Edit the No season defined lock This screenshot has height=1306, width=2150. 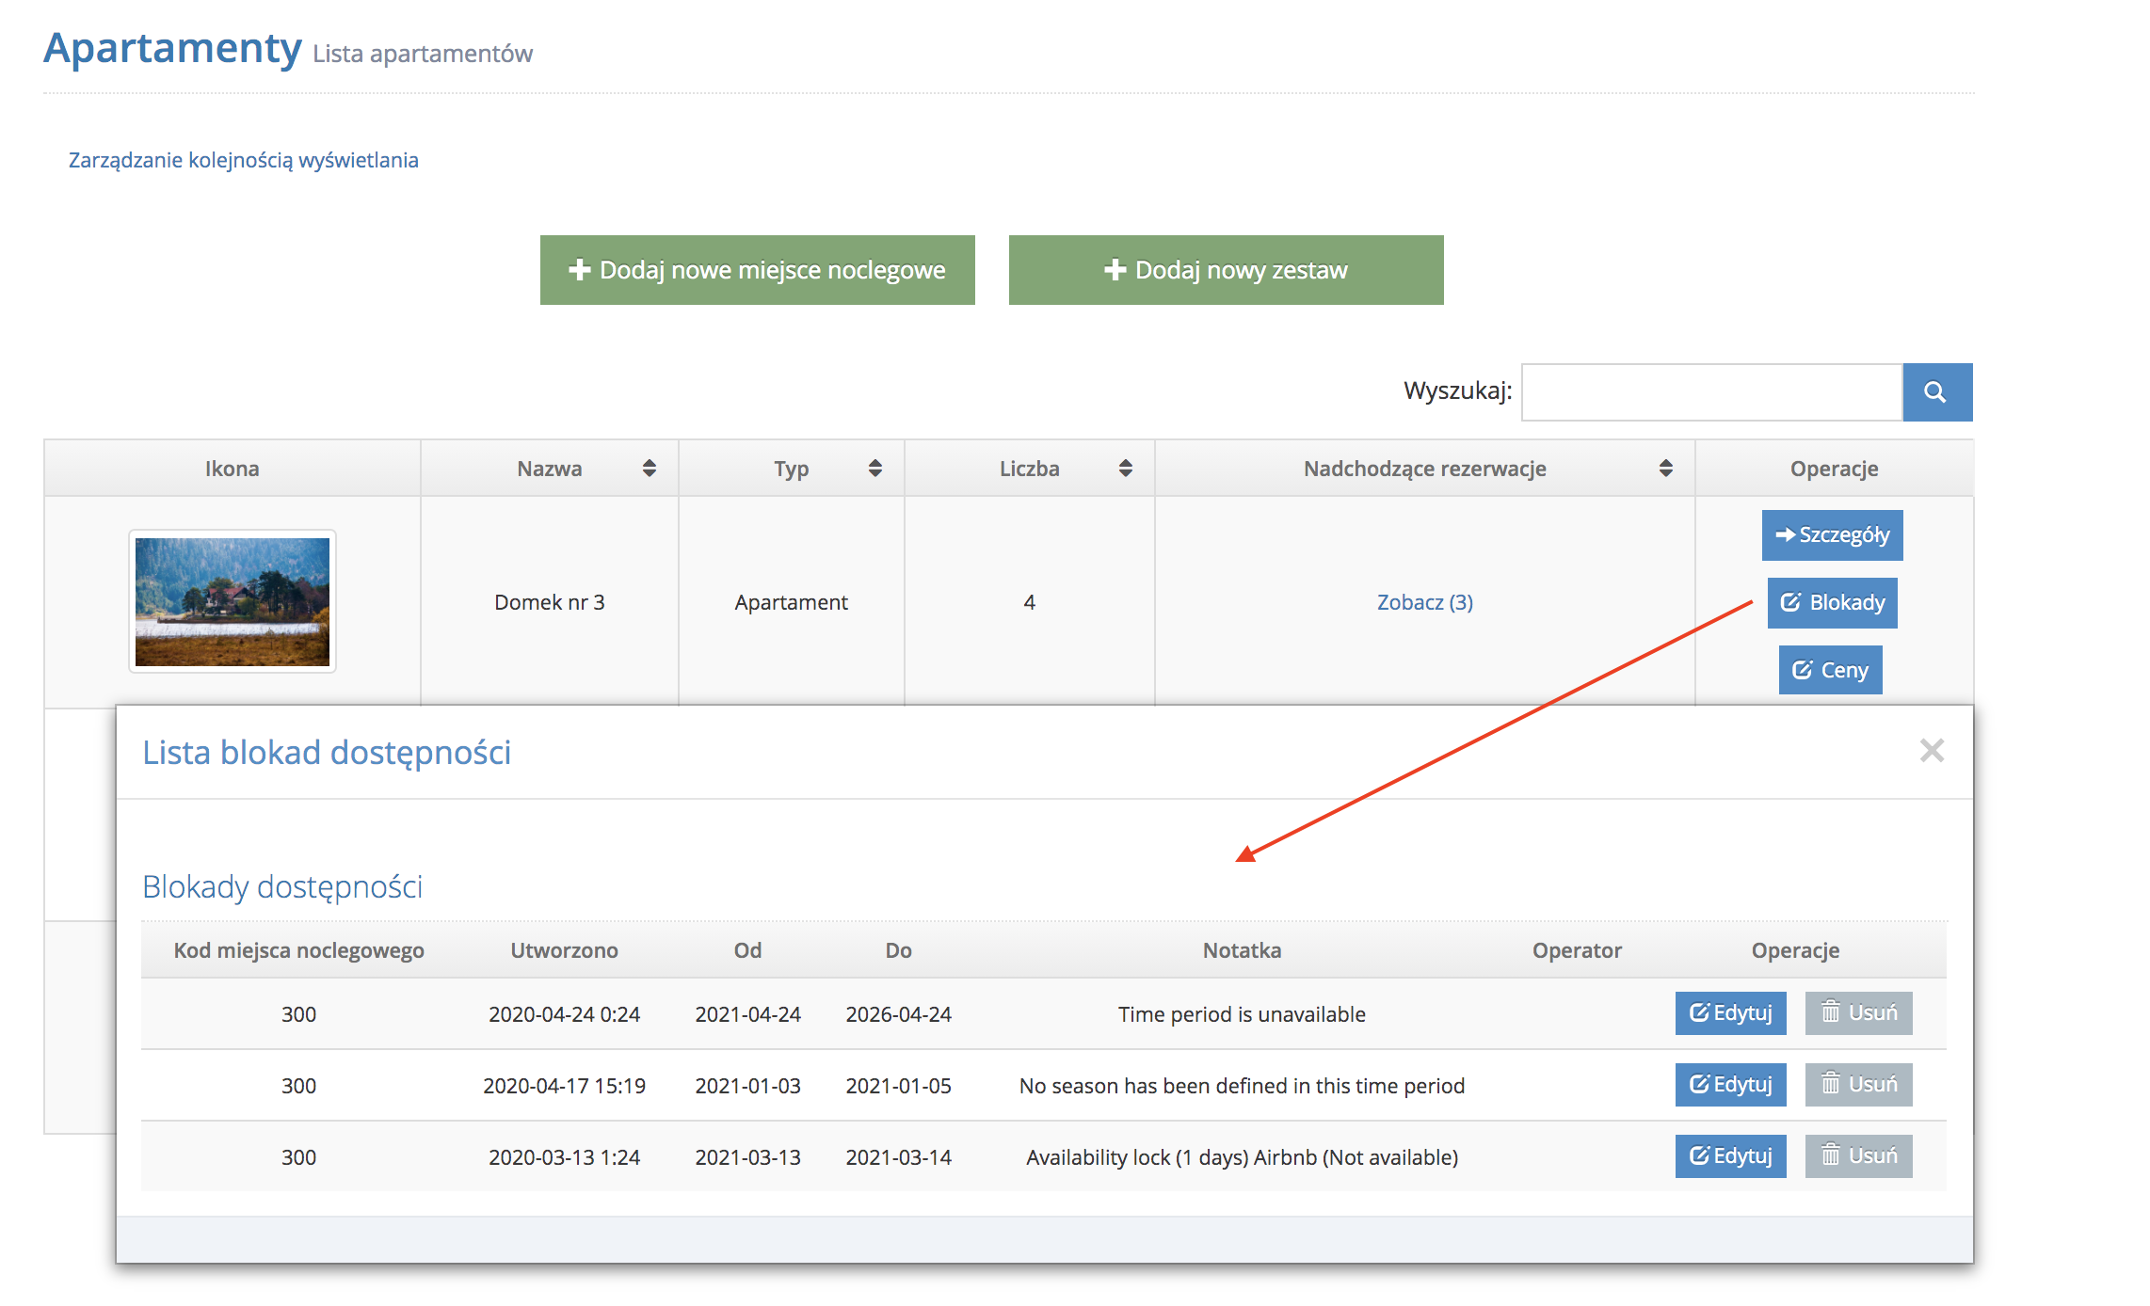(x=1730, y=1085)
